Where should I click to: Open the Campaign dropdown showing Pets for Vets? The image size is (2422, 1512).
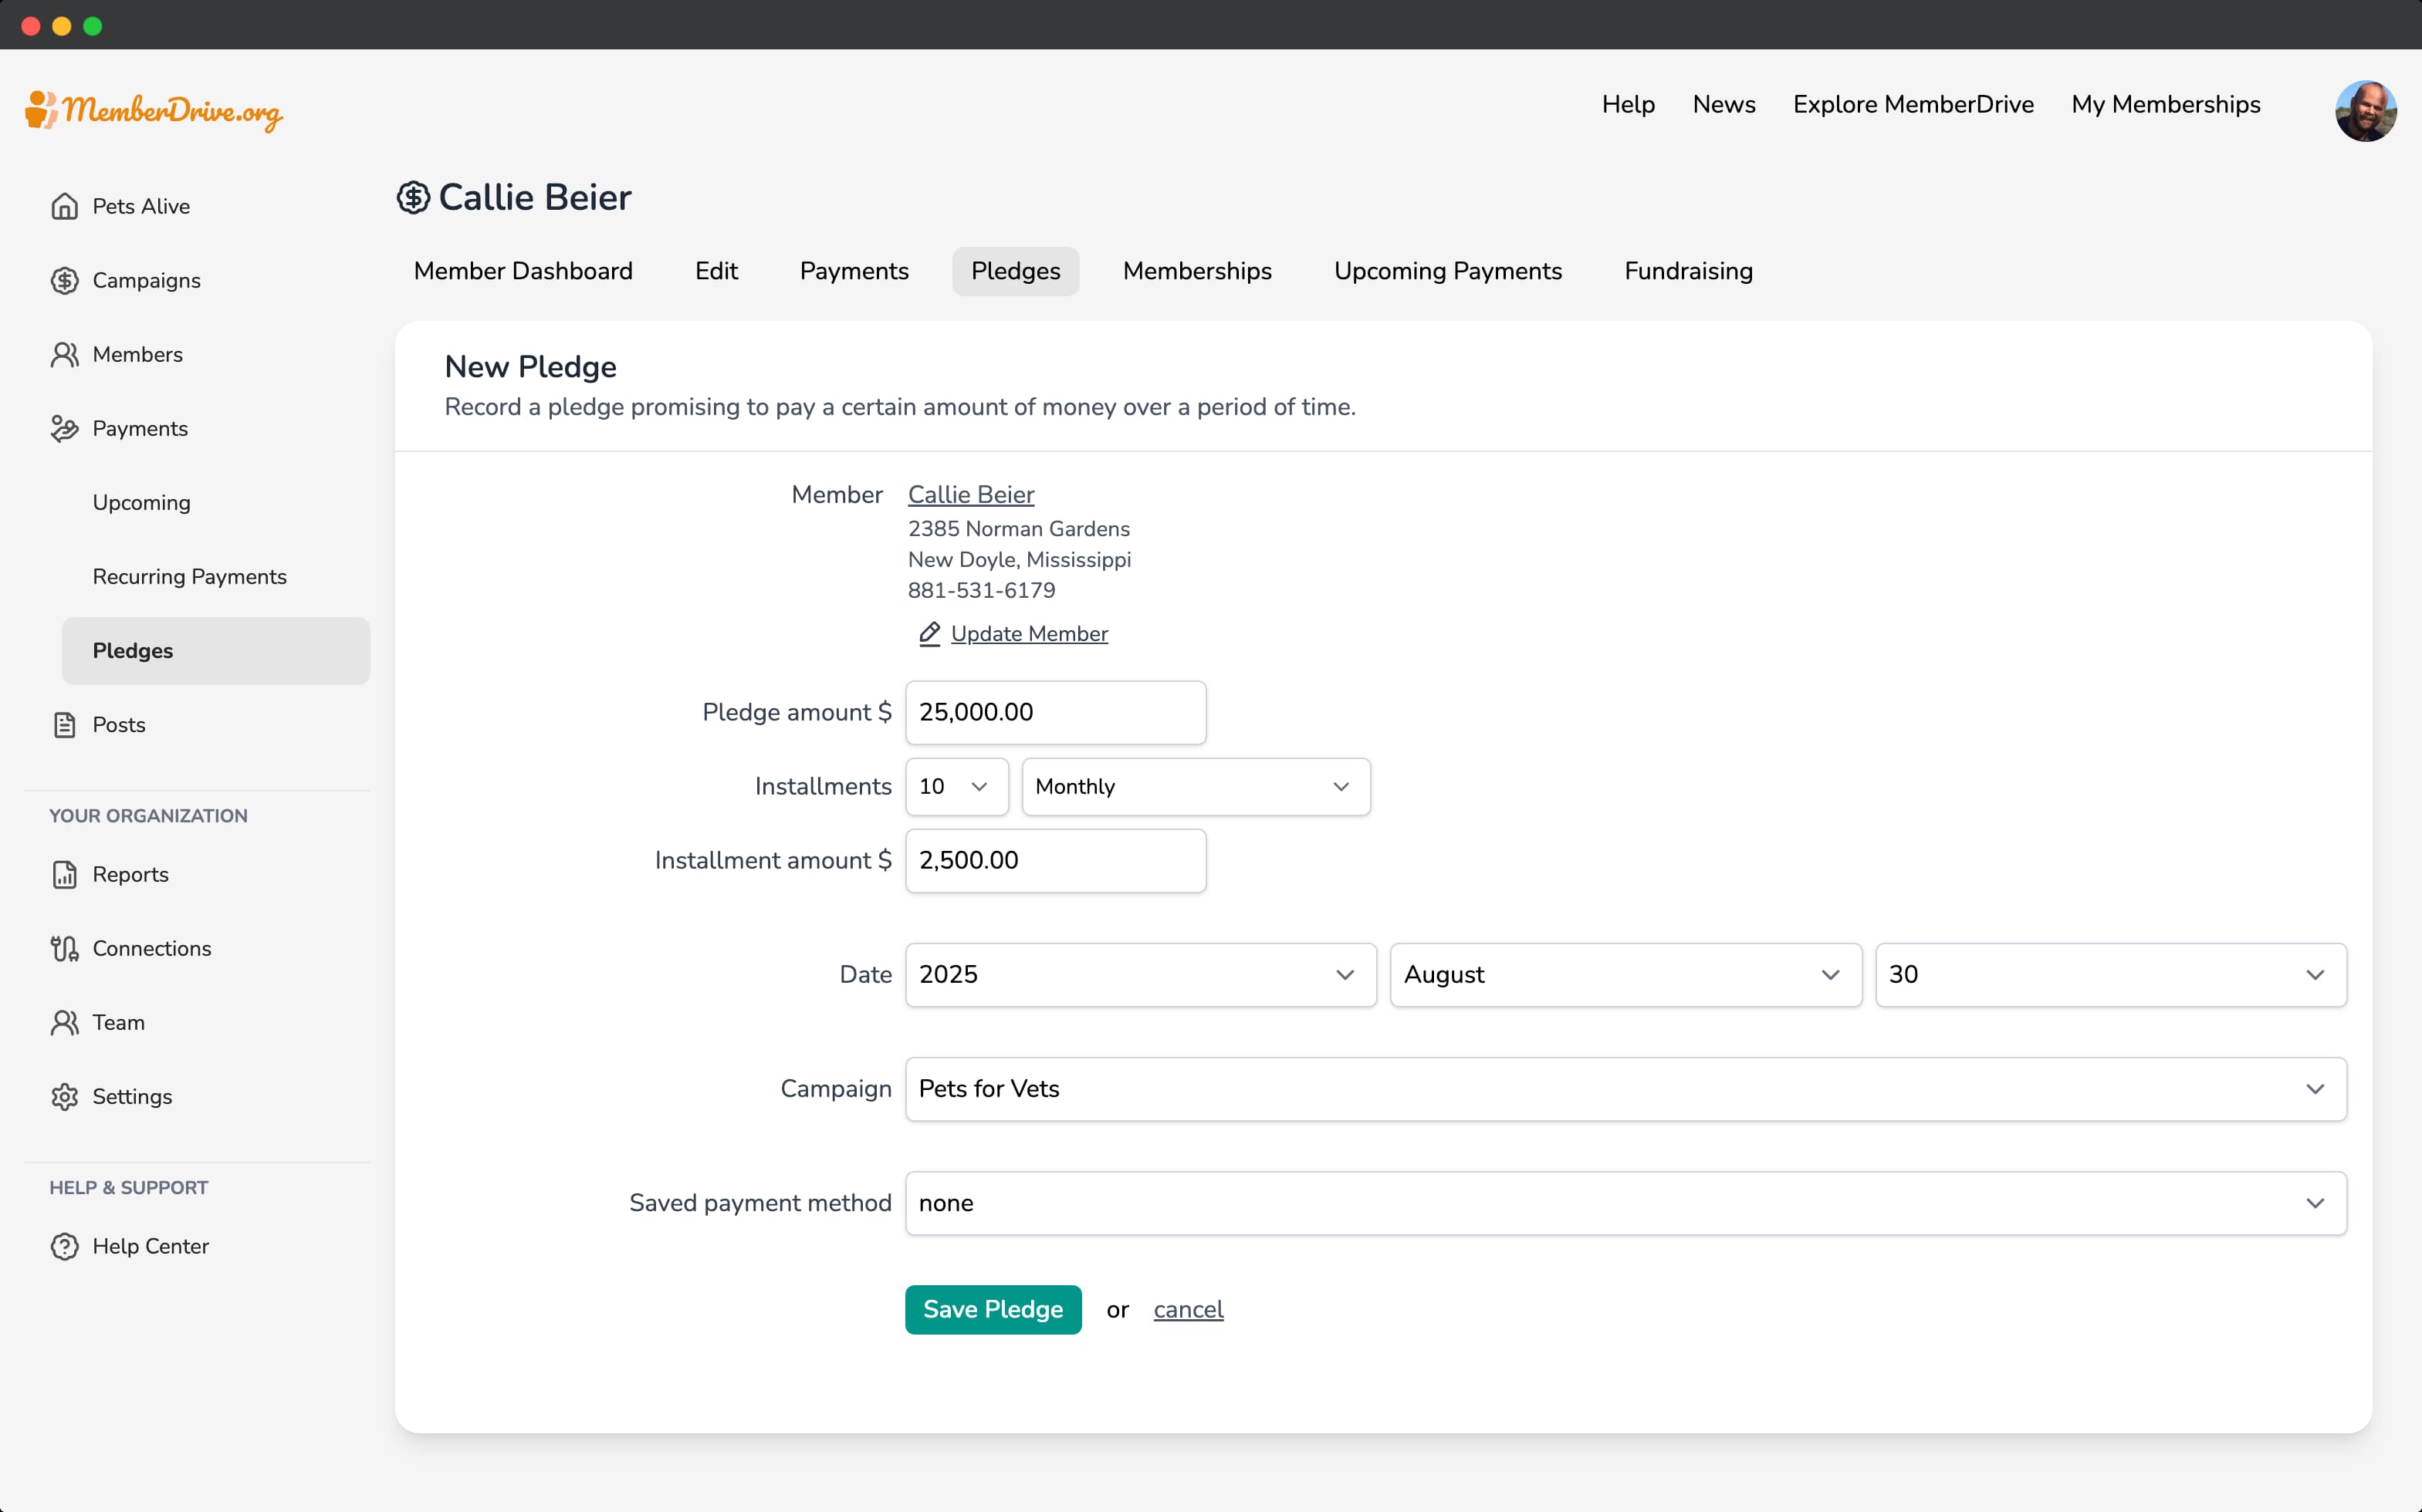[x=1625, y=1088]
